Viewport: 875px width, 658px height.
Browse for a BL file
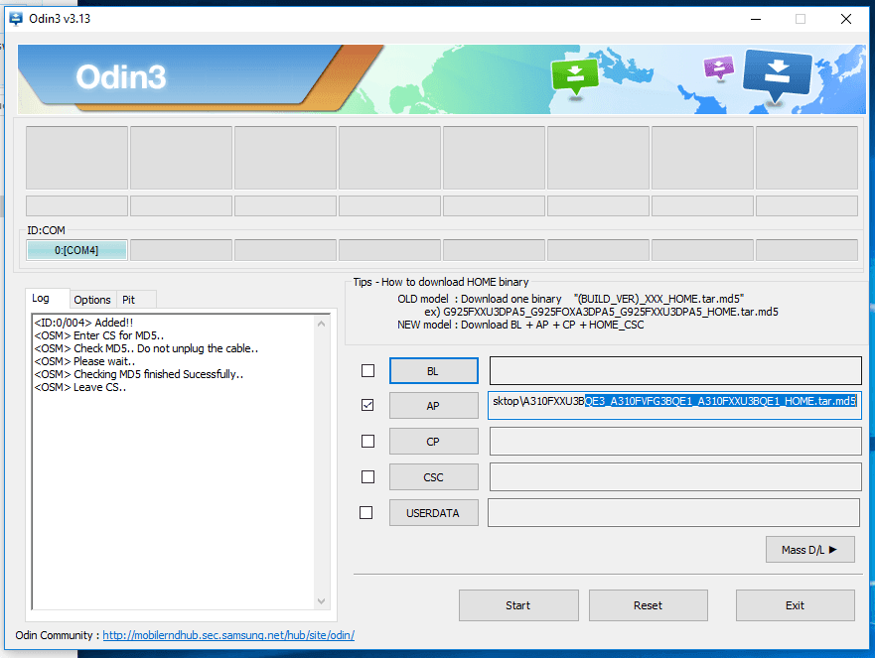434,371
